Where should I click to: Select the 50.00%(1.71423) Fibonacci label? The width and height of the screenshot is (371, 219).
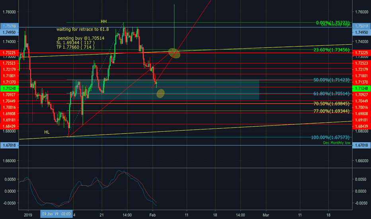[x=332, y=80]
